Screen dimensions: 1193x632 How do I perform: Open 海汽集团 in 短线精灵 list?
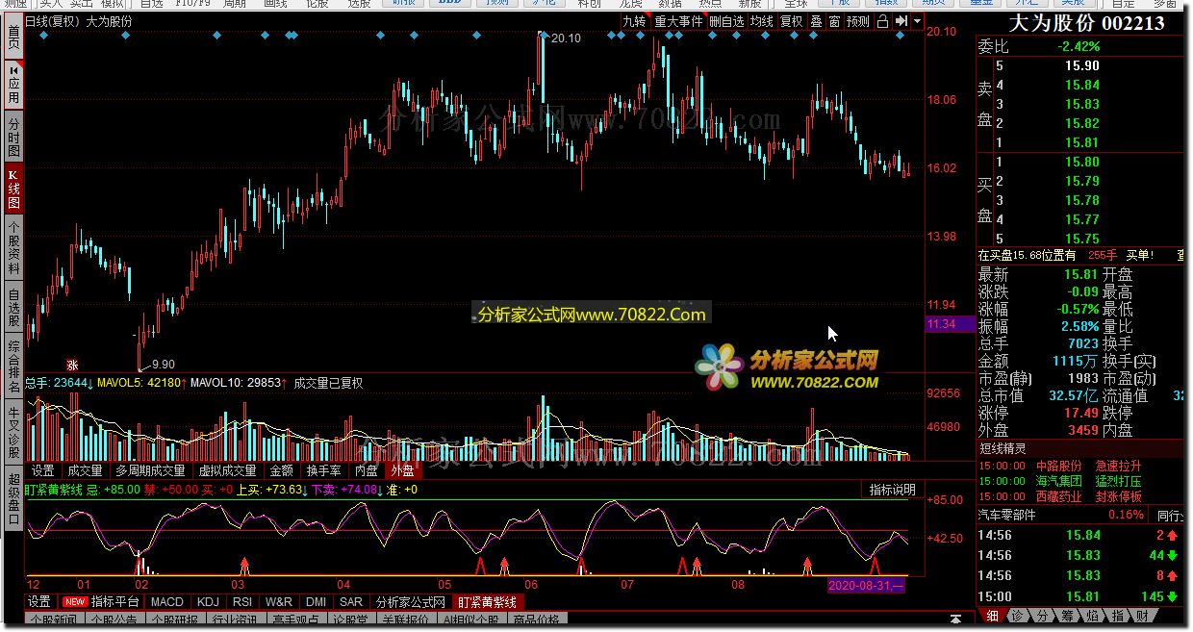tap(1059, 481)
